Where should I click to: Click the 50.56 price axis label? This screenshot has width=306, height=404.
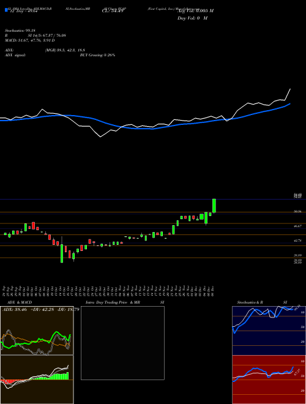tap(298, 211)
